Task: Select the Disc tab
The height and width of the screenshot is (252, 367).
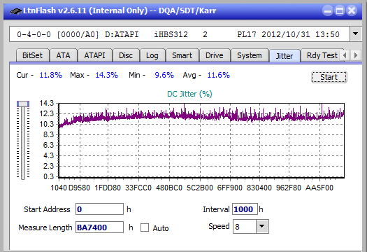Action: (126, 55)
